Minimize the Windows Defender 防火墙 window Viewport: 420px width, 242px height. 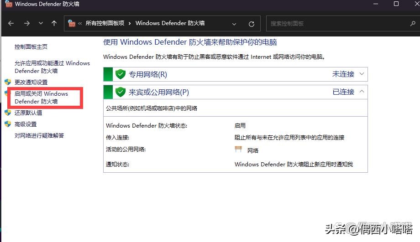coord(376,4)
